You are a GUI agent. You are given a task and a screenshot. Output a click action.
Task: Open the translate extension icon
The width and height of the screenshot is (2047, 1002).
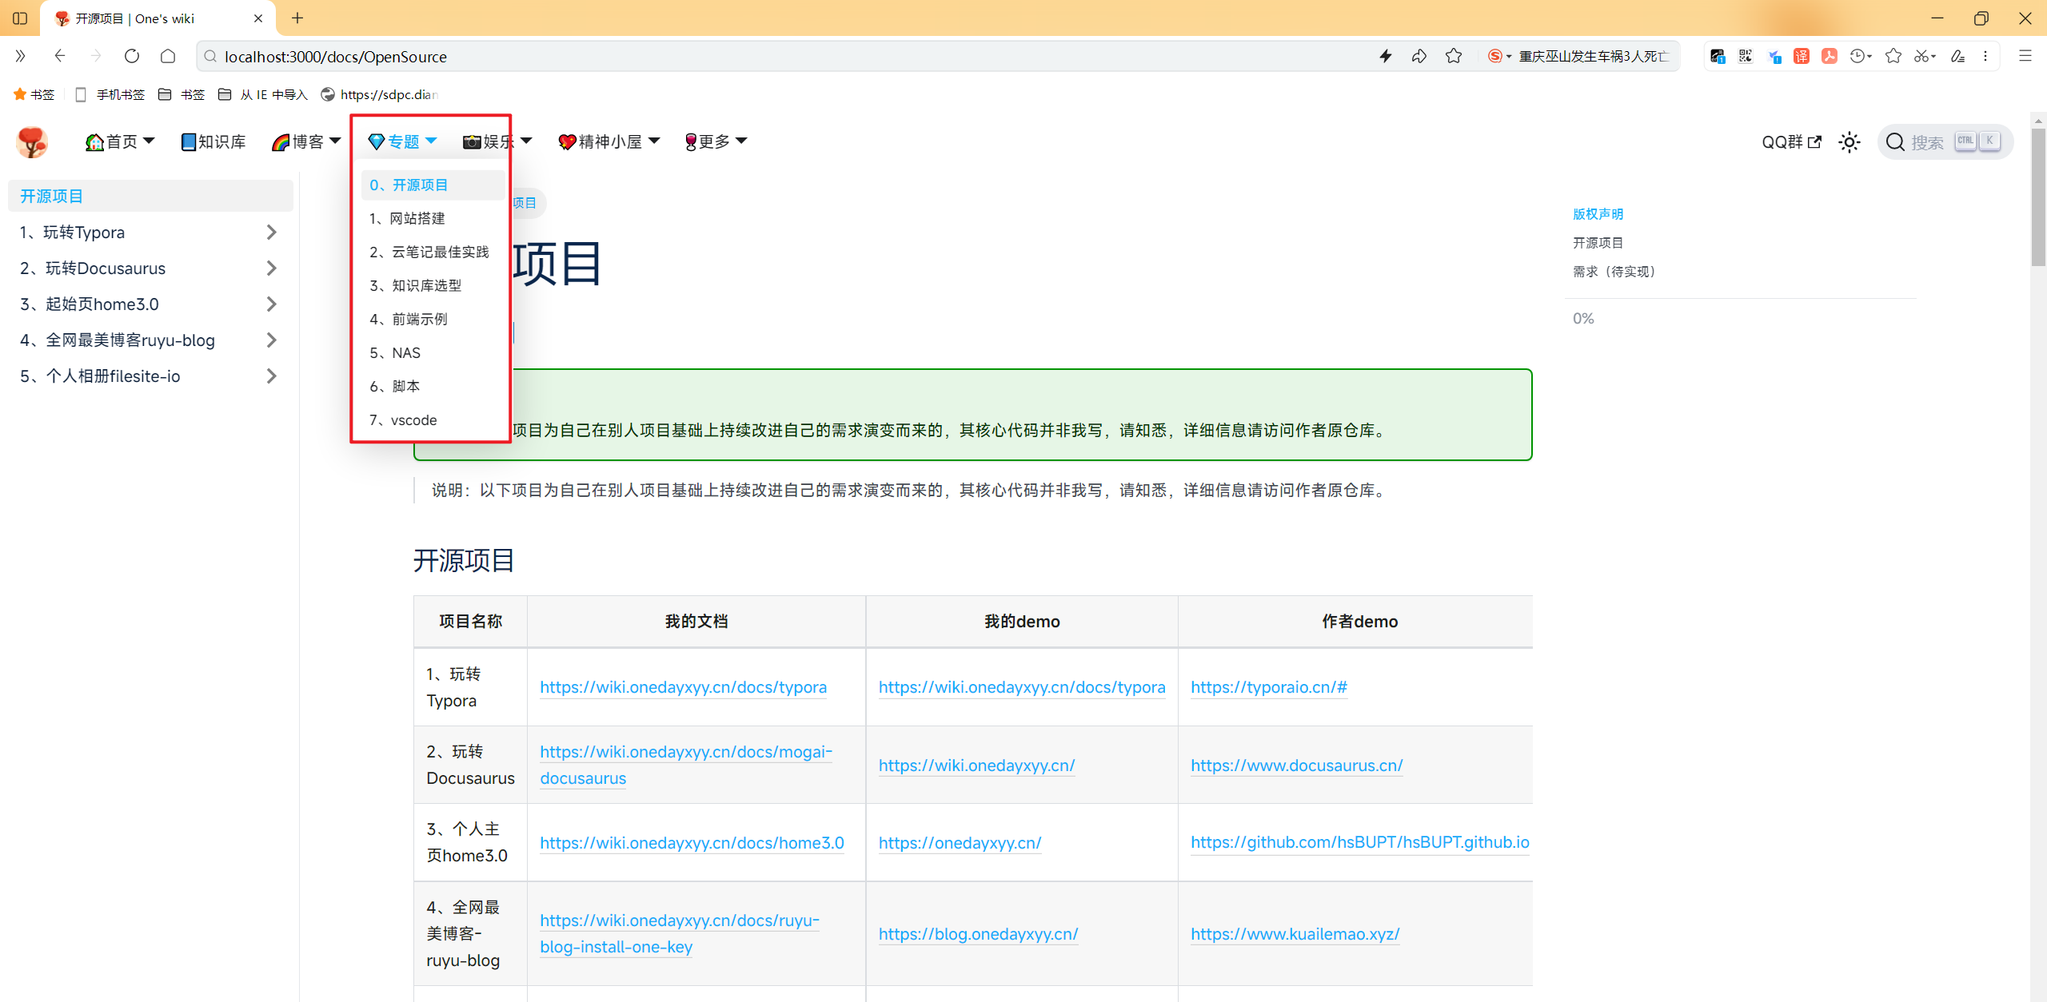coord(1802,56)
